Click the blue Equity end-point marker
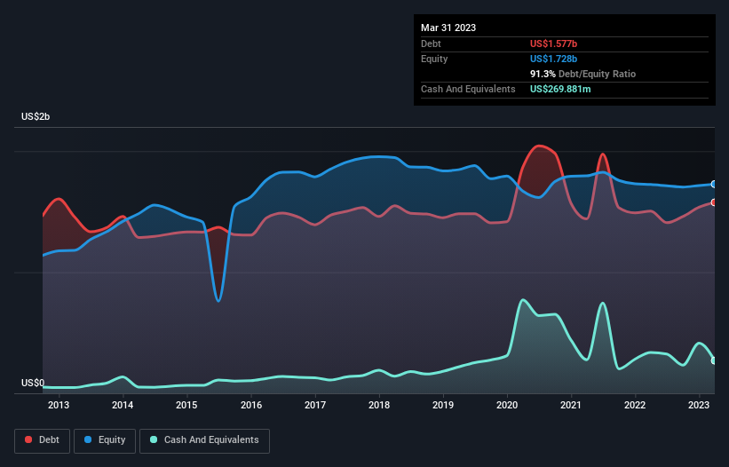Viewport: 729px width, 467px height. coord(714,185)
